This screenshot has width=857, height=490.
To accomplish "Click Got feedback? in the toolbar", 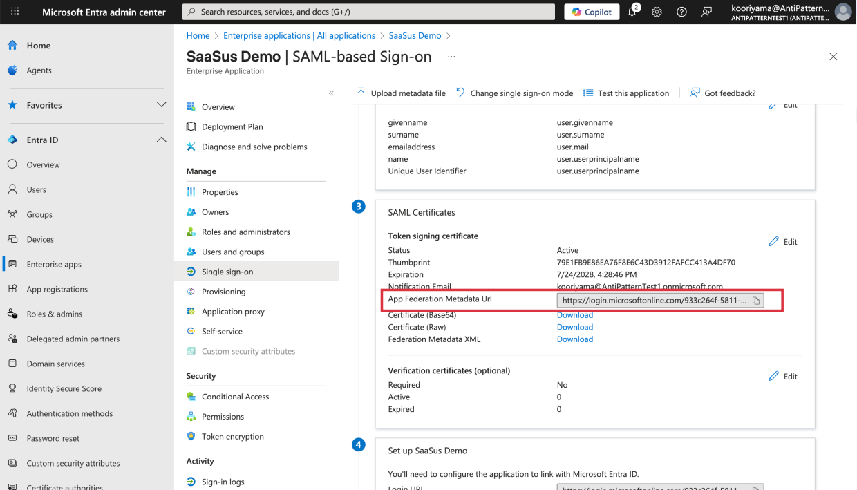I will coord(723,93).
